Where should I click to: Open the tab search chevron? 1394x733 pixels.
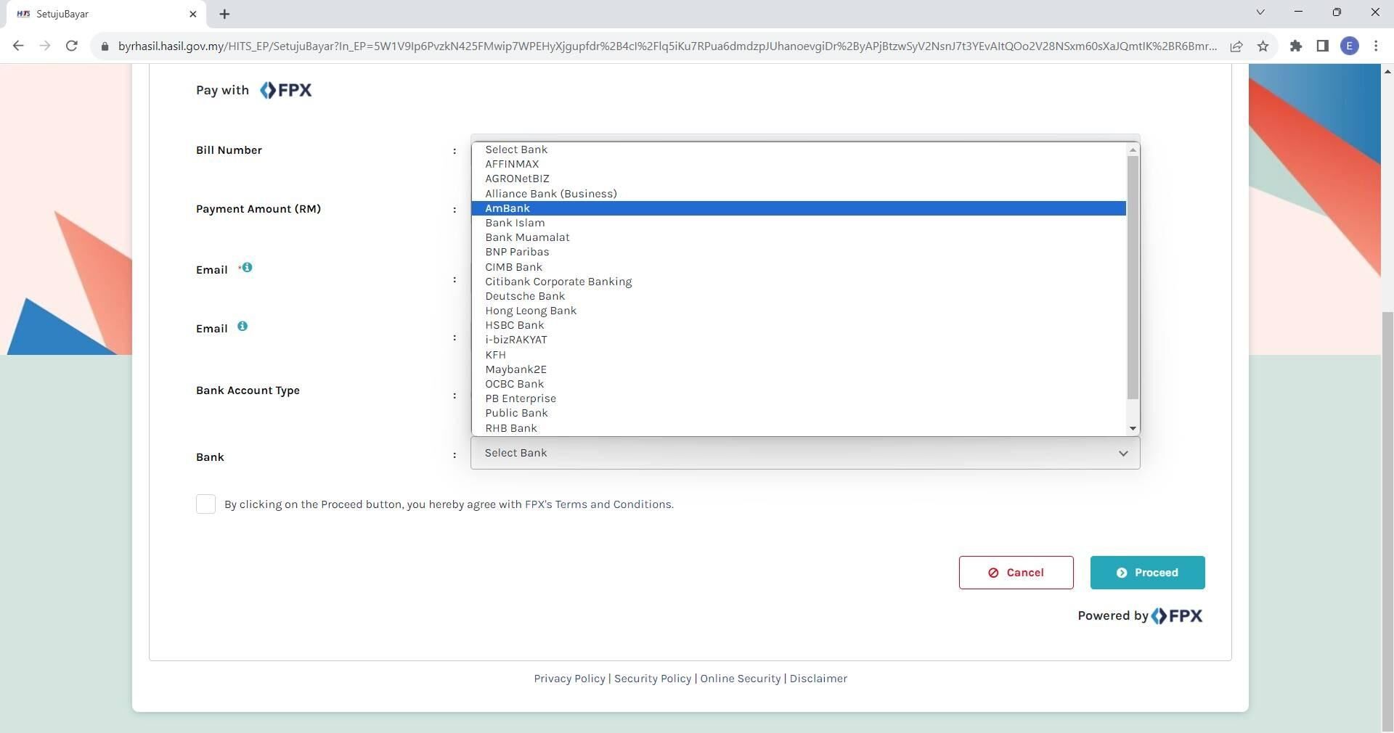[1260, 12]
